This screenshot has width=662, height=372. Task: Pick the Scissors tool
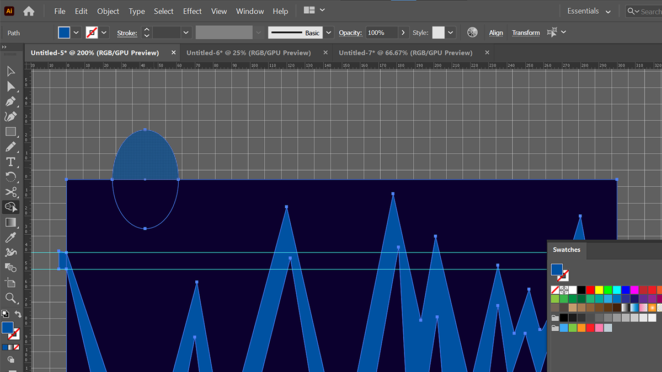pos(10,192)
